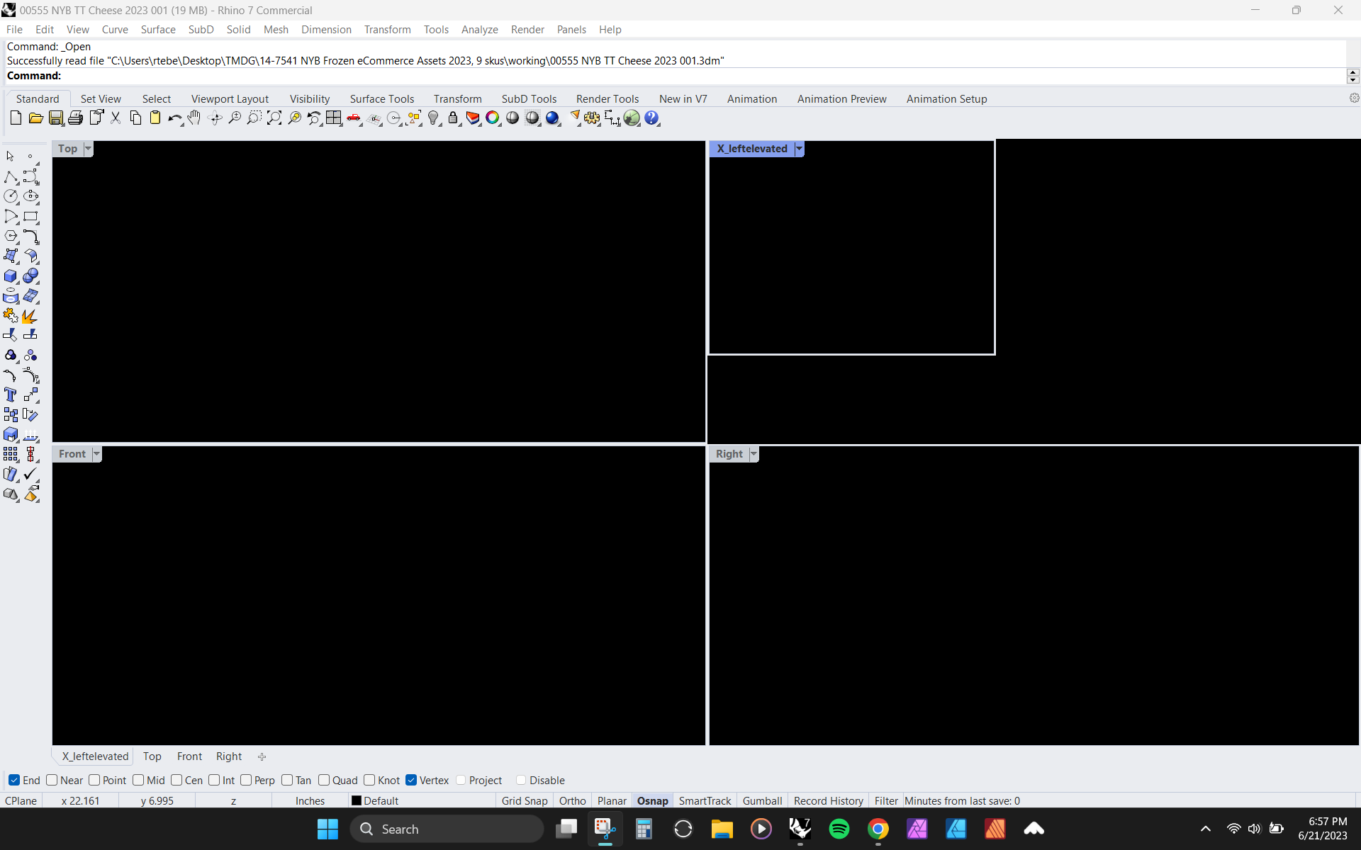Open the X_leftelevated viewport menu arrow
Screen dimensions: 1361x850
click(x=799, y=149)
